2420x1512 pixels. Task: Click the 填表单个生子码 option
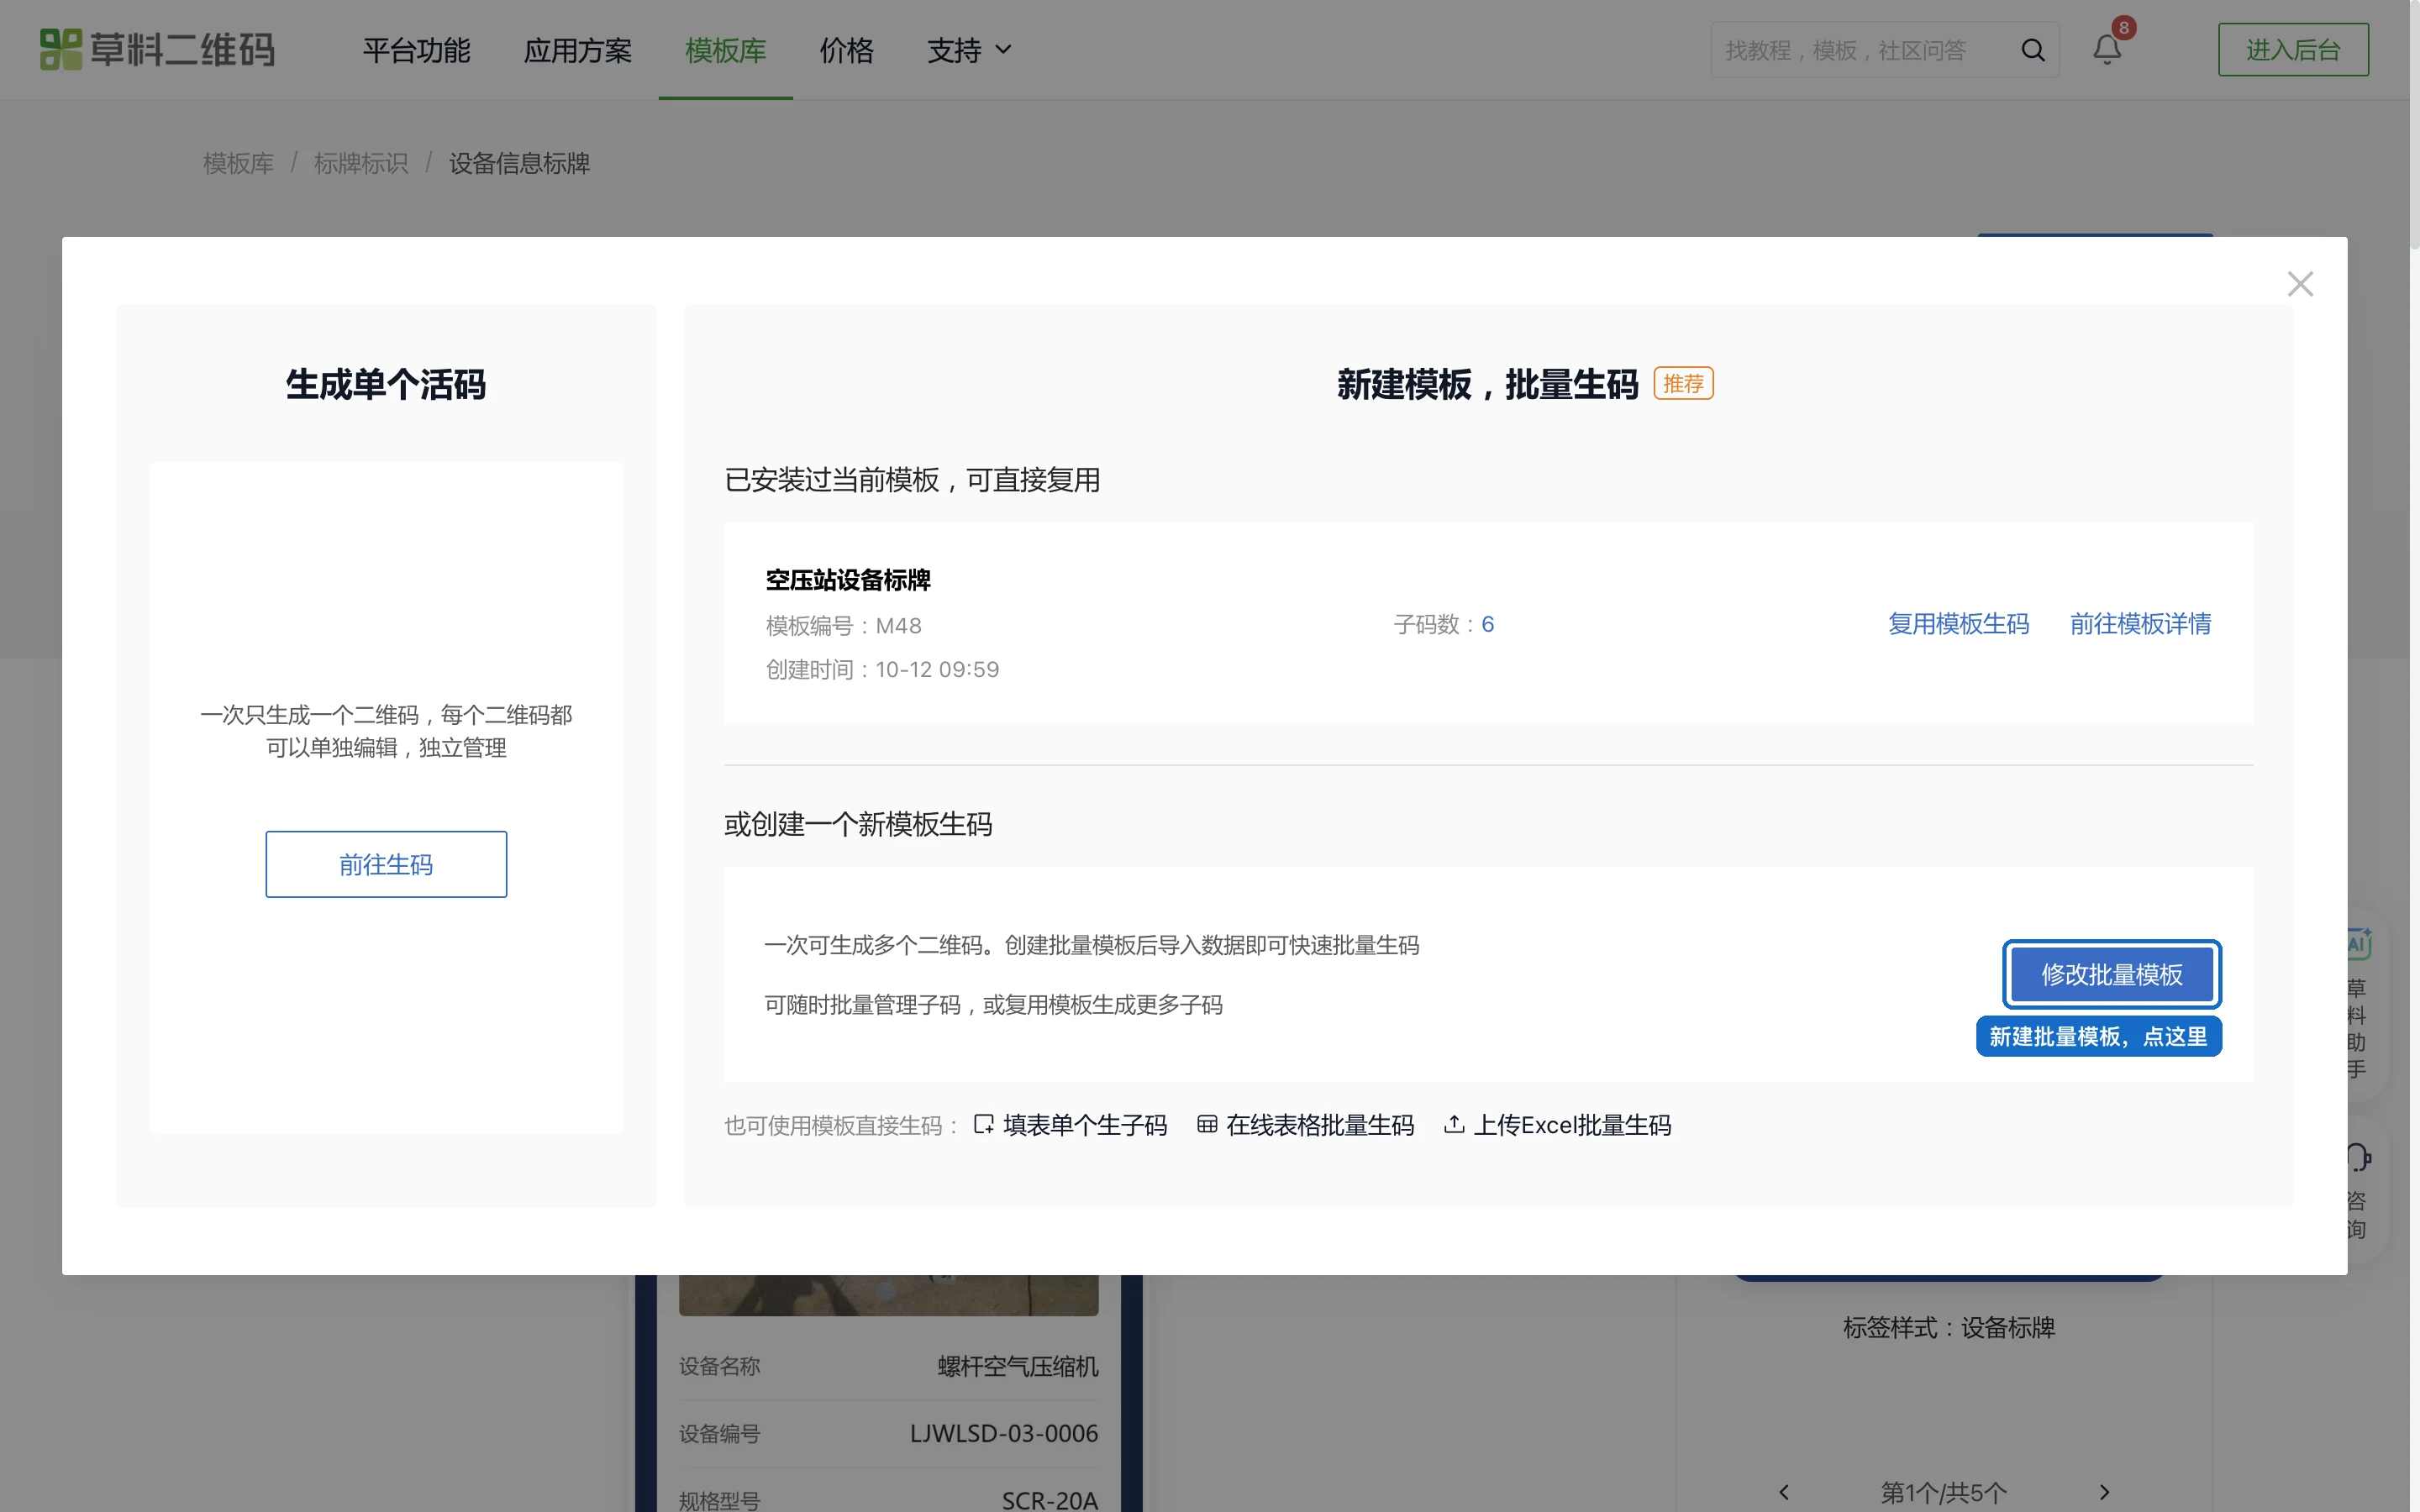pos(1070,1125)
